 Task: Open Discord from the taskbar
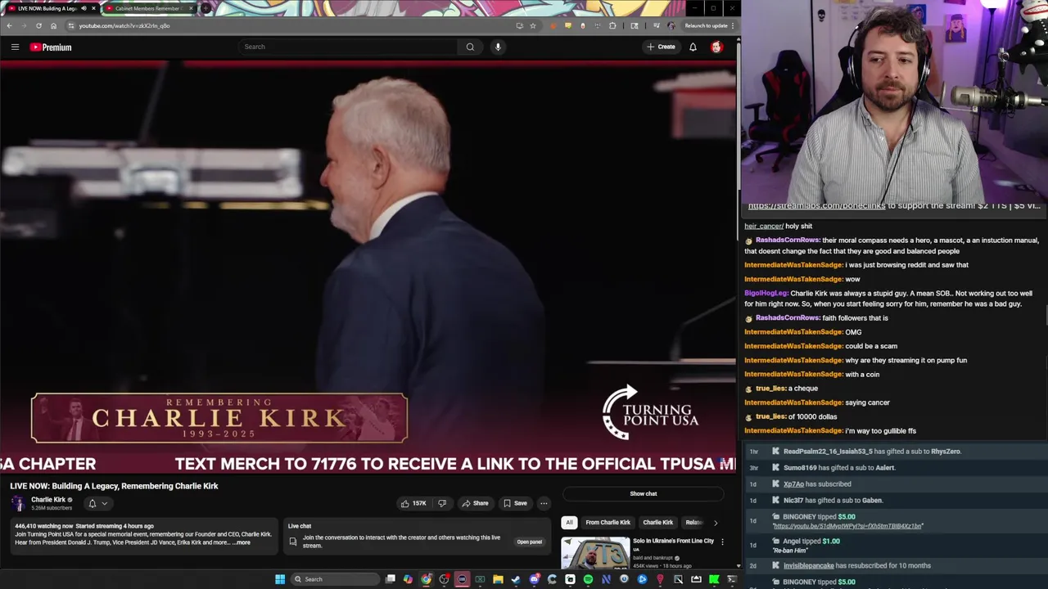click(x=535, y=579)
